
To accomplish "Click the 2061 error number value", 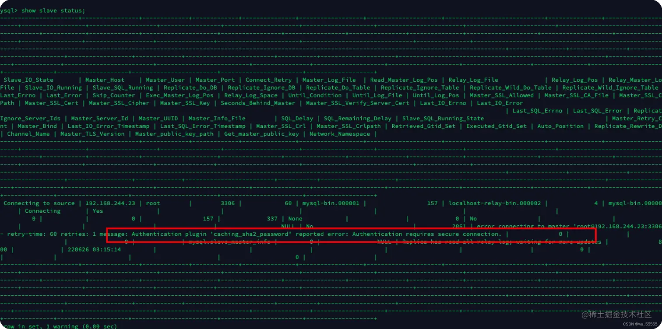I will [459, 226].
